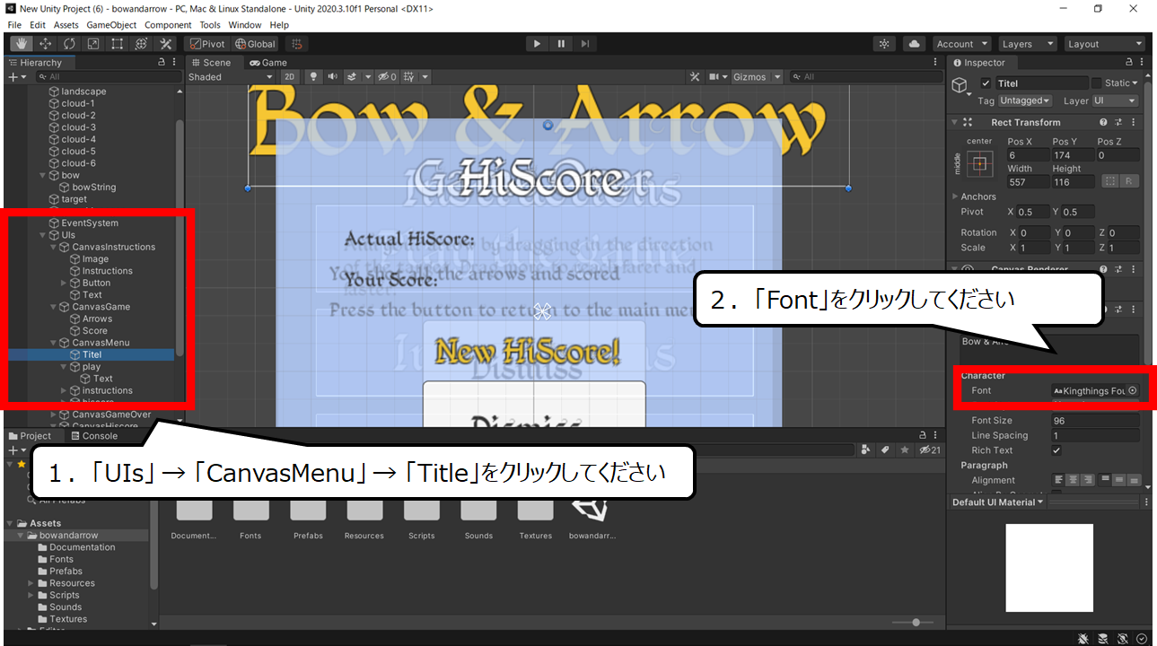Select the combined Transform tool
Image resolution: width=1157 pixels, height=646 pixels.
[142, 44]
